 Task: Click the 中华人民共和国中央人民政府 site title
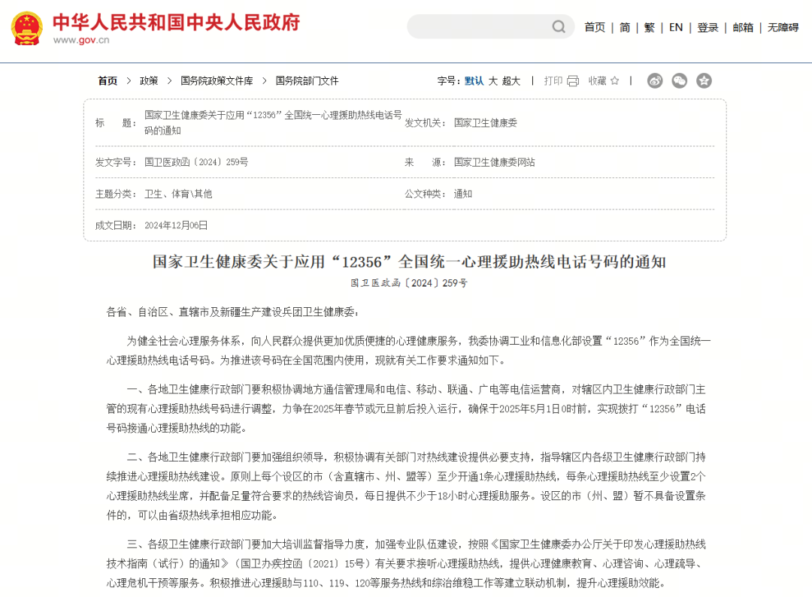176,23
